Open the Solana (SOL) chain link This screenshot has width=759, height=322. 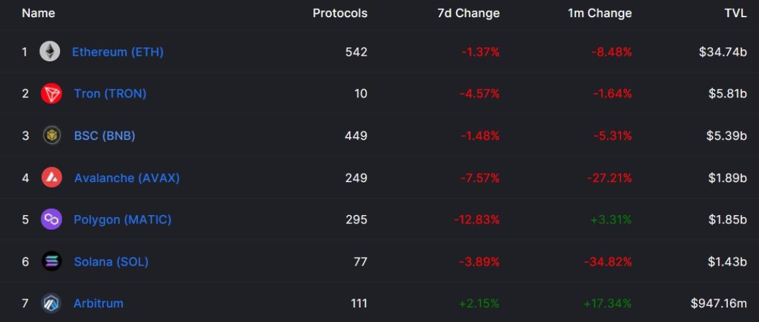pyautogui.click(x=111, y=261)
